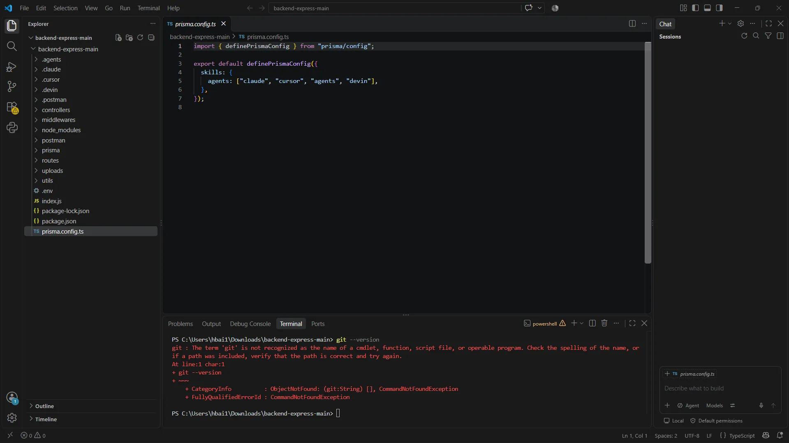
Task: Open Run and Debug view
Action: click(12, 67)
